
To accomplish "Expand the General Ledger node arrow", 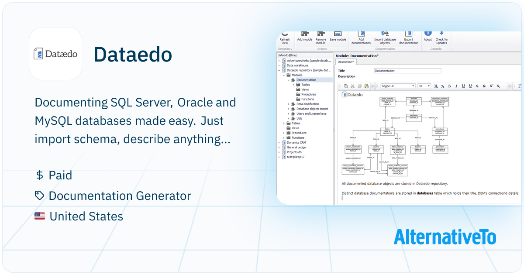I will [x=279, y=147].
